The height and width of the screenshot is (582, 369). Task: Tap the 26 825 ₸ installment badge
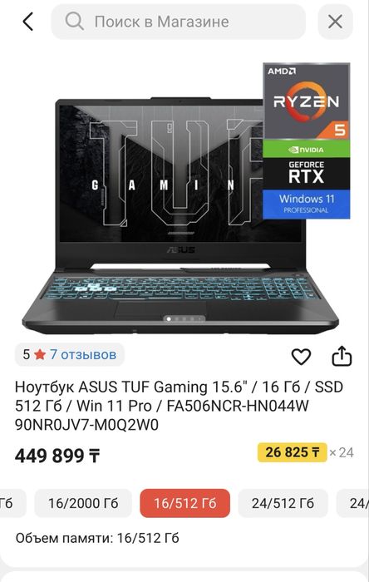293,452
